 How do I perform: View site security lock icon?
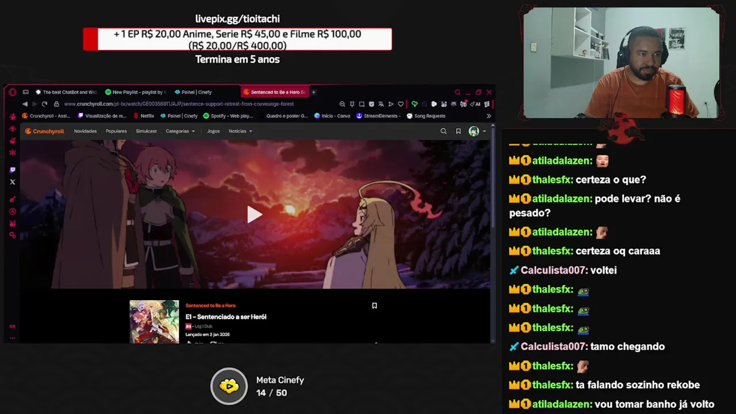[x=56, y=104]
